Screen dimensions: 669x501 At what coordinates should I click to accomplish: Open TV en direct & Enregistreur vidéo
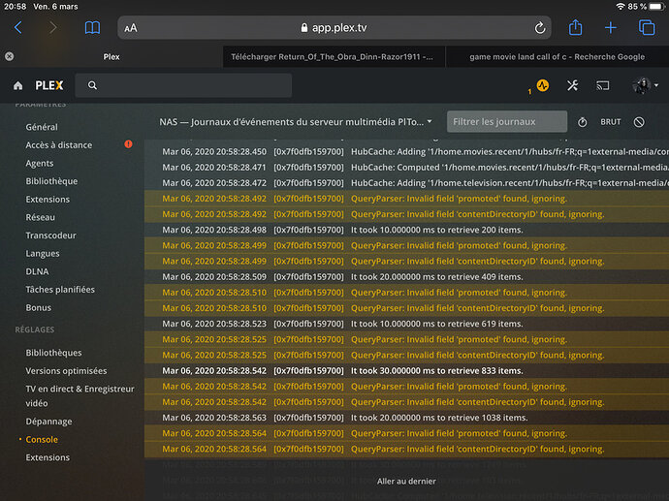(x=80, y=395)
